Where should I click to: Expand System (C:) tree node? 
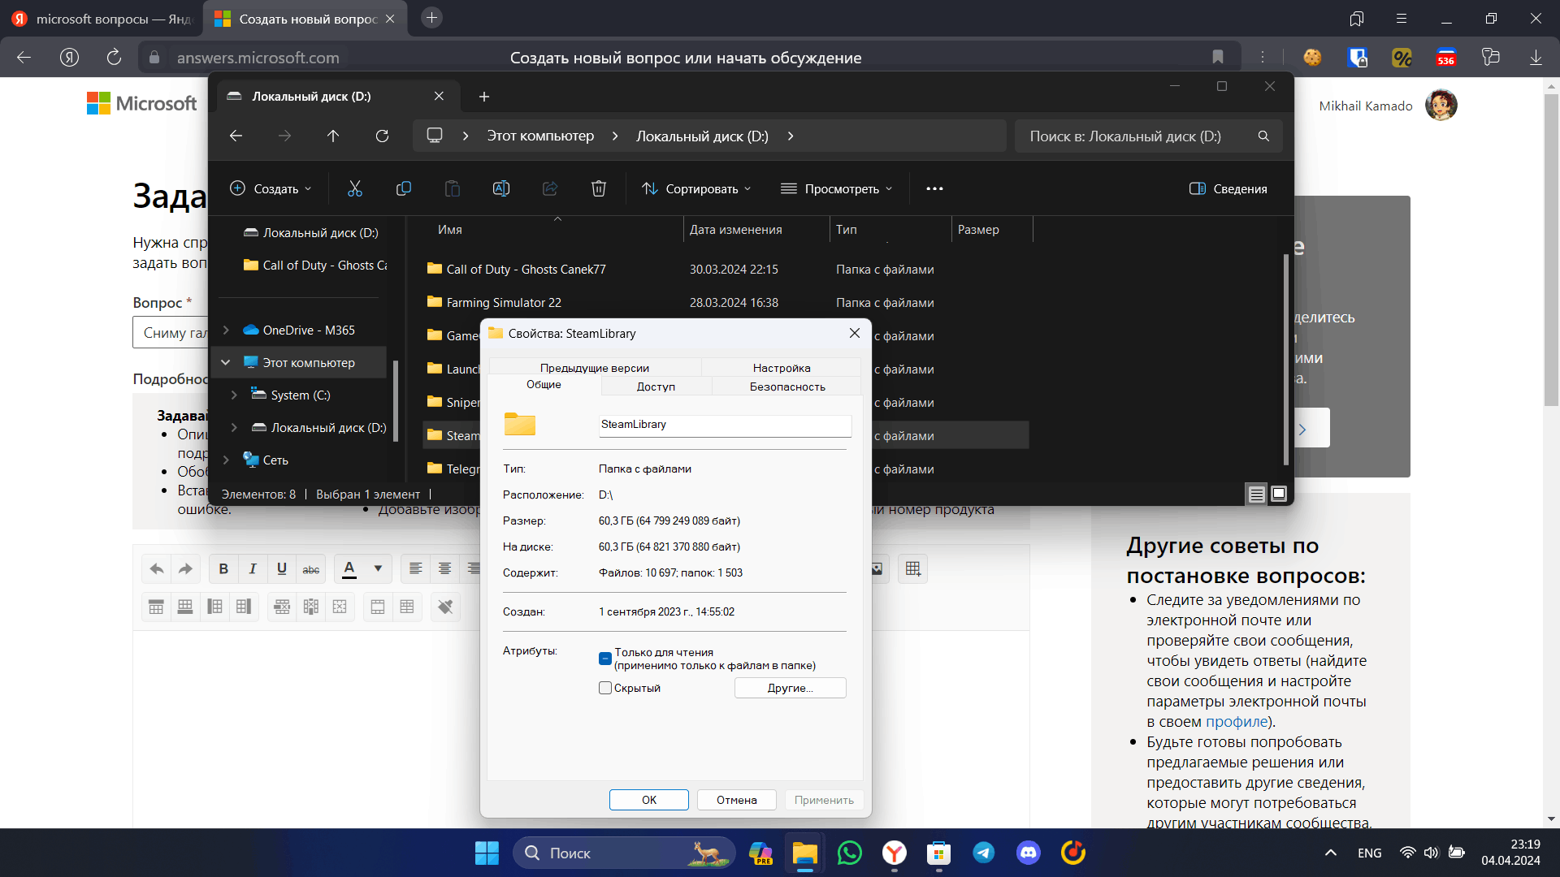click(234, 395)
